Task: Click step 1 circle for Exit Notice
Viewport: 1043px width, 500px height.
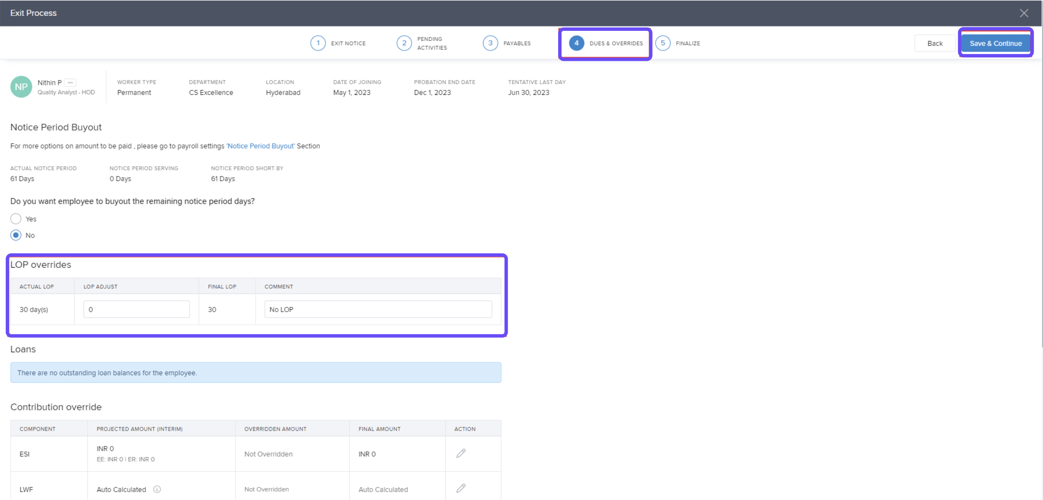Action: 318,43
